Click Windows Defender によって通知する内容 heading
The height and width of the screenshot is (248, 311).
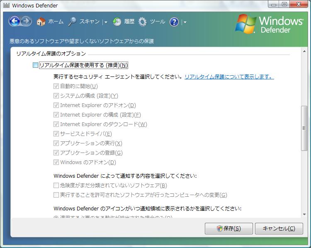pyautogui.click(x=125, y=176)
